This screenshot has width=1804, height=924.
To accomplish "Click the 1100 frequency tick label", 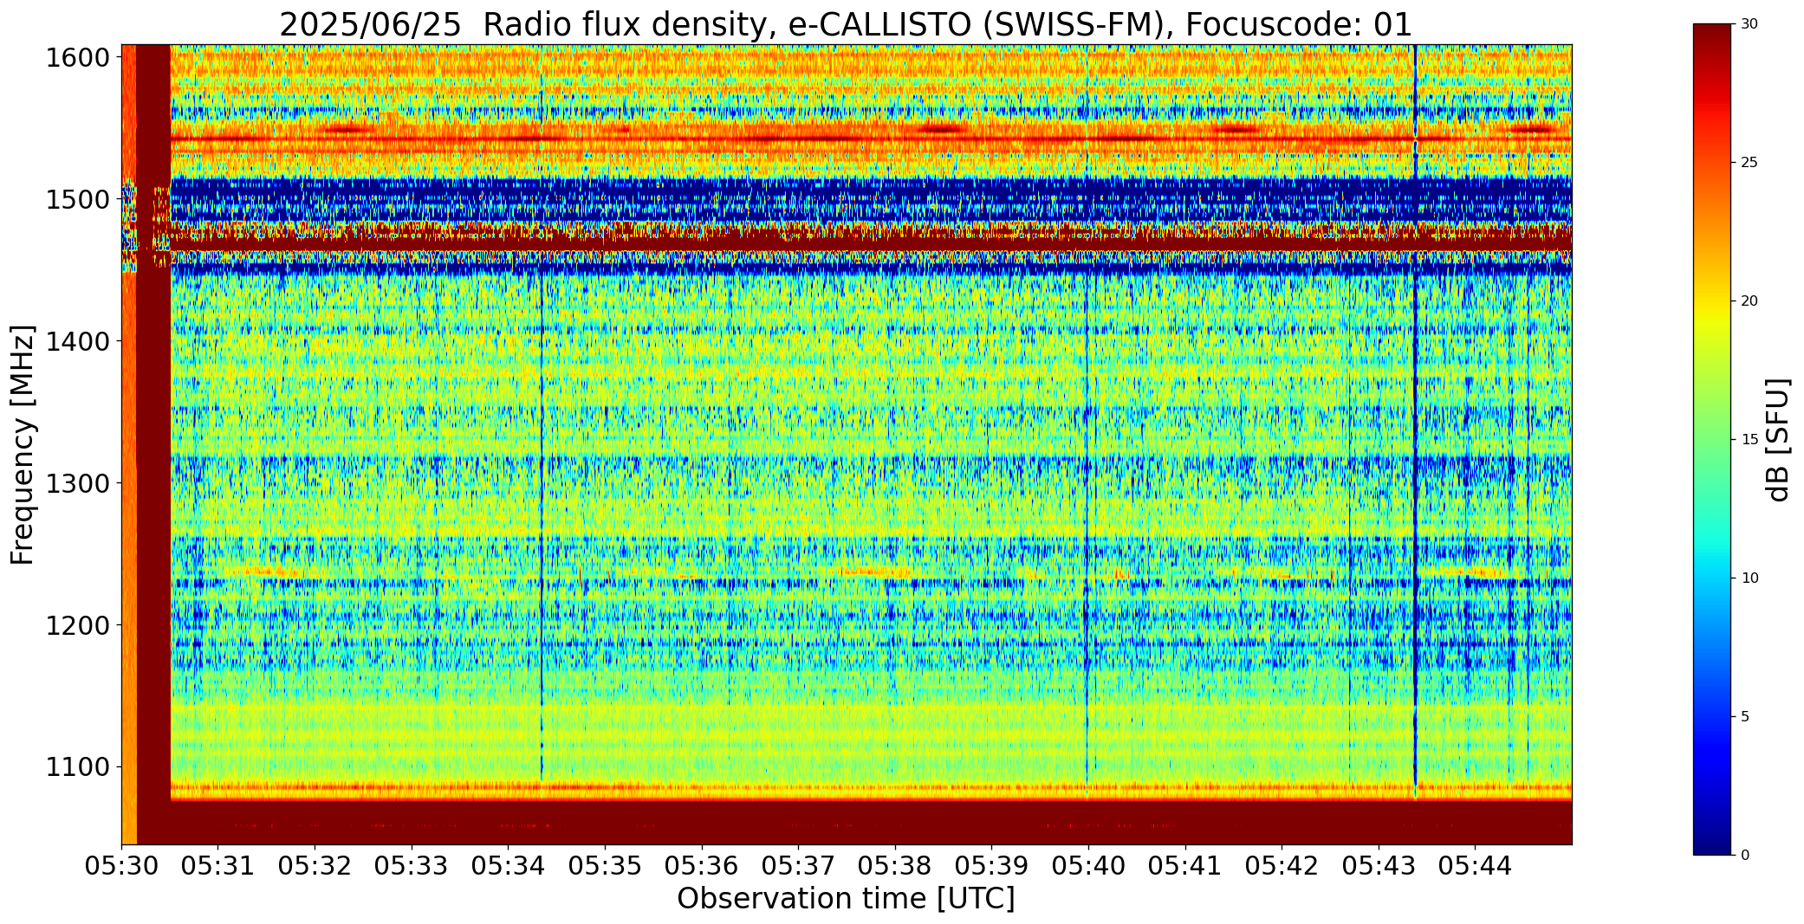I will (78, 767).
